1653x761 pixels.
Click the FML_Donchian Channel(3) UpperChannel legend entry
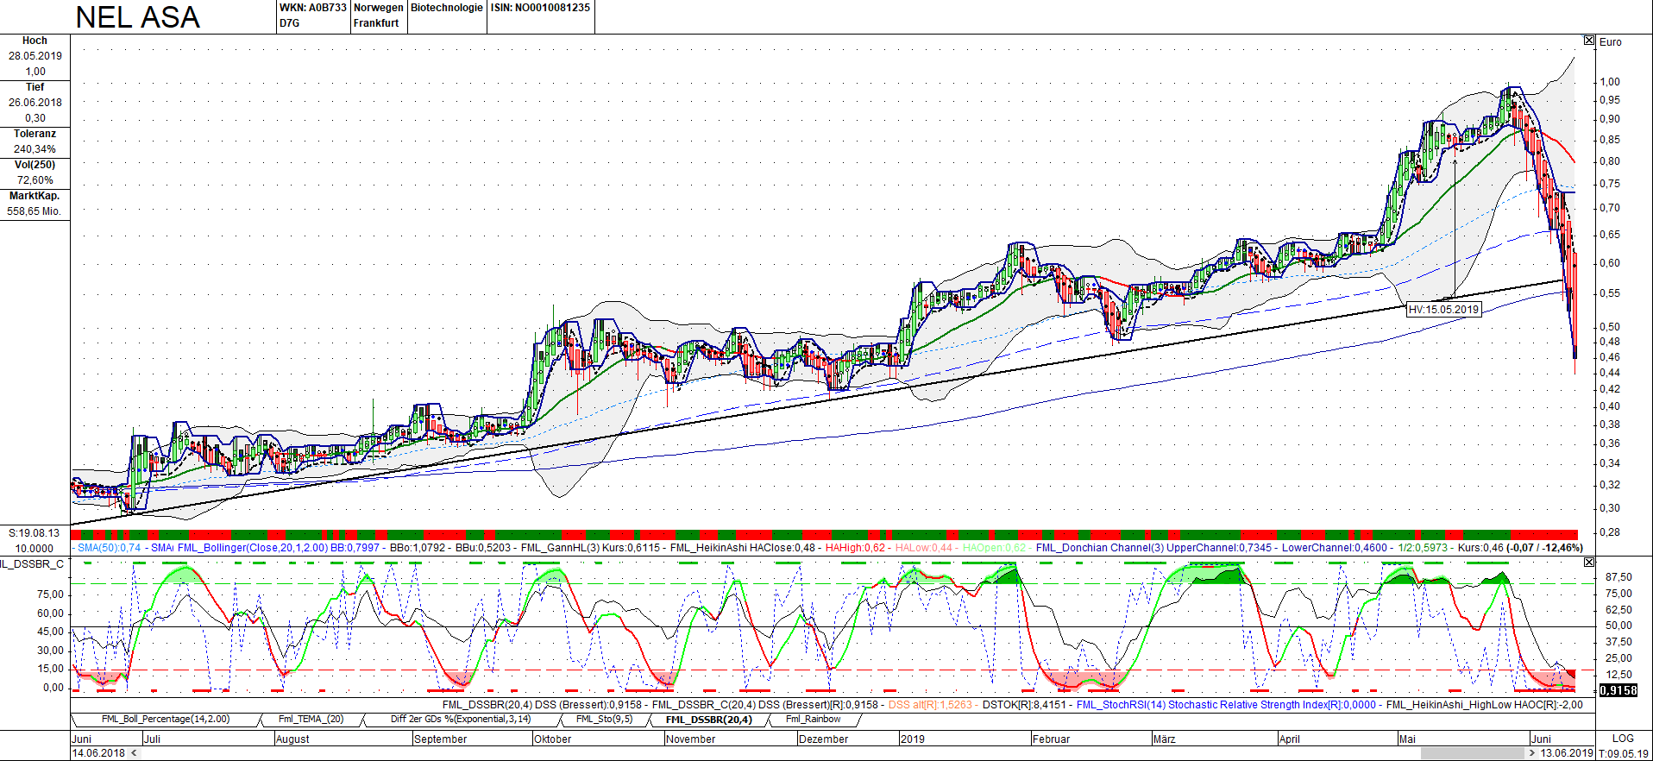(1153, 548)
